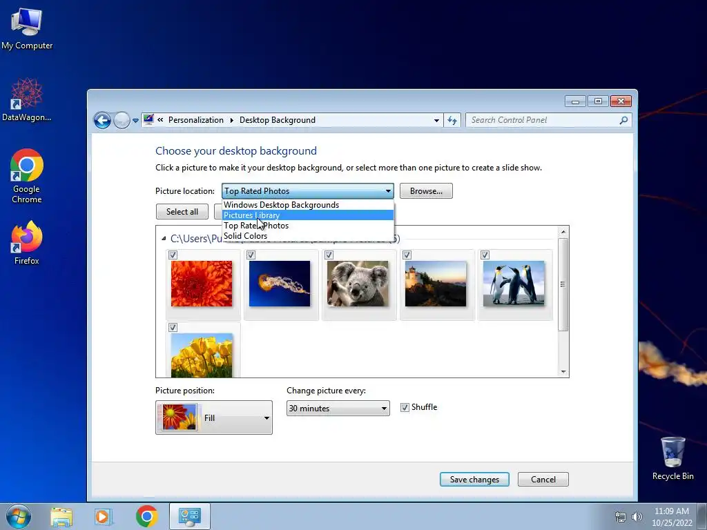The width and height of the screenshot is (707, 530).
Task: Switch to Chrome in the taskbar
Action: click(146, 516)
